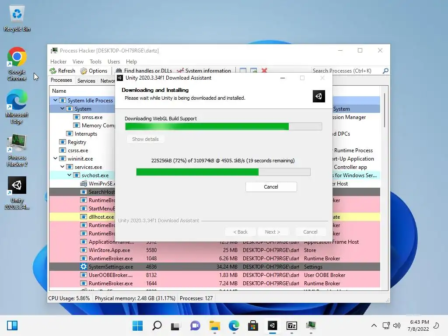The image size is (448, 336).
Task: Open the View menu
Action: point(78,61)
